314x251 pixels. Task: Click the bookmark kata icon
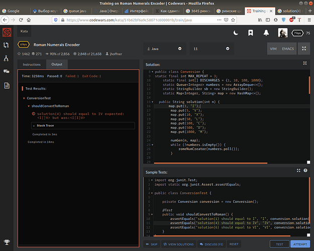coord(251,33)
